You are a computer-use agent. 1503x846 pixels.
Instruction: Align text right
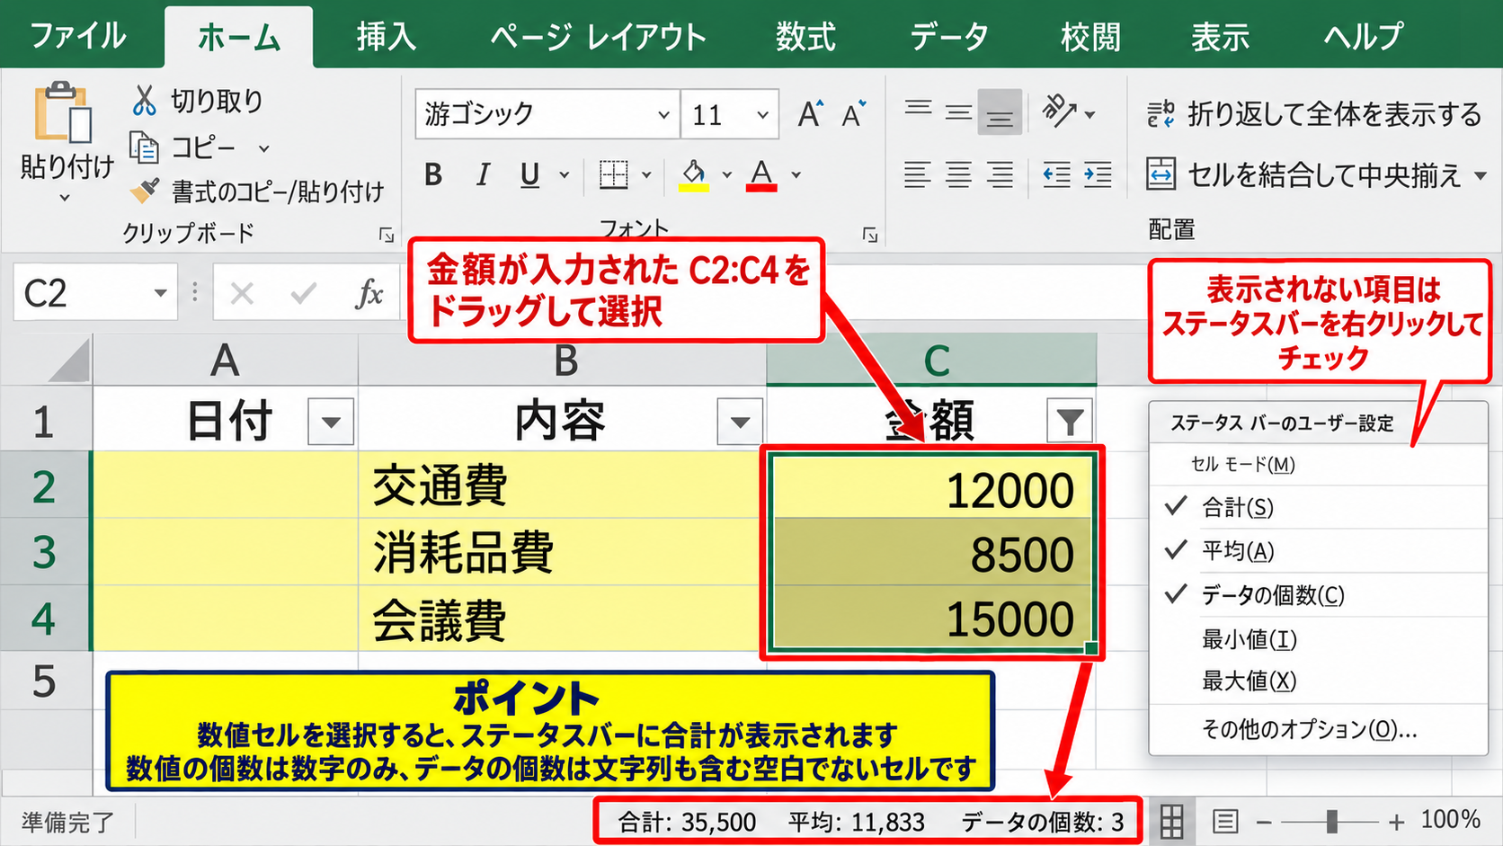tap(1000, 174)
